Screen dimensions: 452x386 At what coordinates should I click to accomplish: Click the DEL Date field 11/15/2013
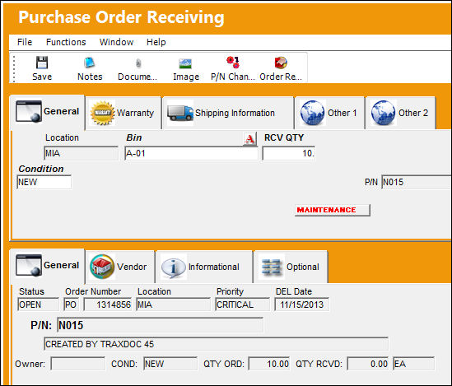pyautogui.click(x=302, y=305)
